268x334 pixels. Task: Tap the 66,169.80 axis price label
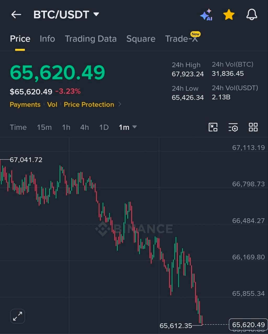coord(248,257)
